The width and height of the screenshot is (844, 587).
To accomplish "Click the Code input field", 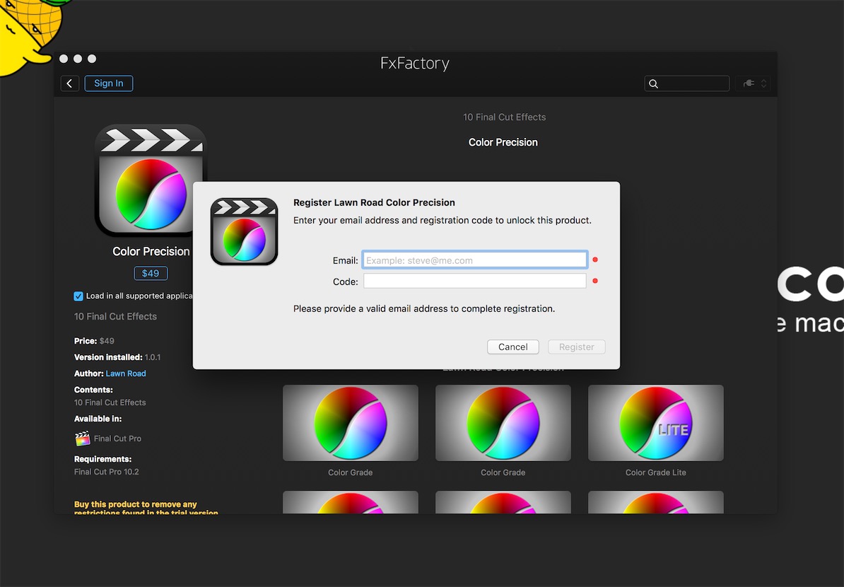I will 475,281.
